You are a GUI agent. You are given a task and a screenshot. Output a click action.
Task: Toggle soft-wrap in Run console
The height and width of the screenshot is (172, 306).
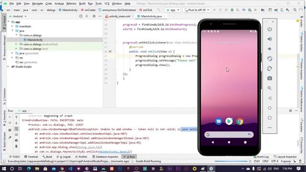click(x=16, y=129)
